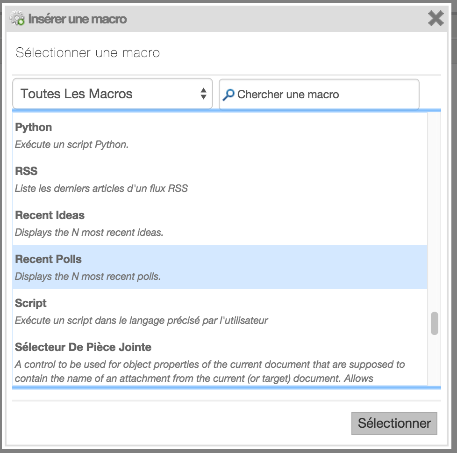Focus the Chercher une macro search field
Screen dimensions: 457x453
(x=319, y=94)
